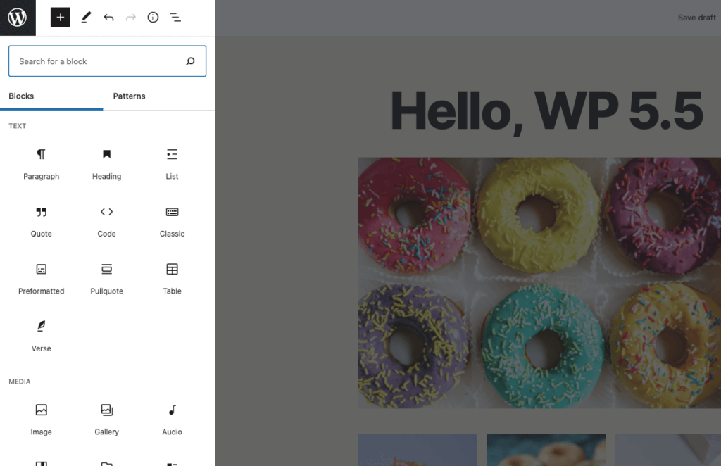Image resolution: width=721 pixels, height=466 pixels.
Task: Switch to the Patterns tab
Action: click(129, 96)
